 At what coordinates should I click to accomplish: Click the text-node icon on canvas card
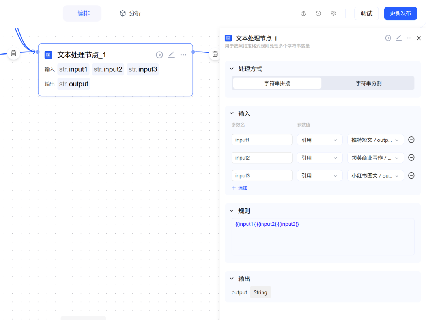click(x=49, y=55)
